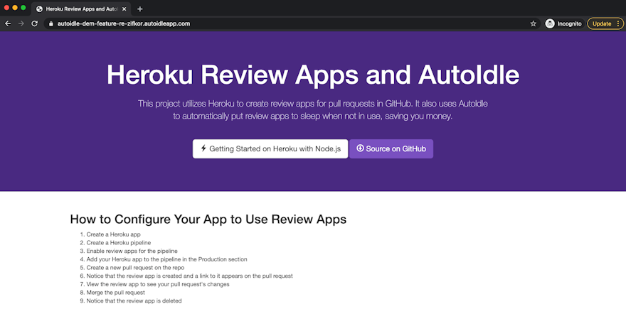Image resolution: width=626 pixels, height=314 pixels.
Task: Reload the page with refresh icon
Action: click(x=35, y=23)
